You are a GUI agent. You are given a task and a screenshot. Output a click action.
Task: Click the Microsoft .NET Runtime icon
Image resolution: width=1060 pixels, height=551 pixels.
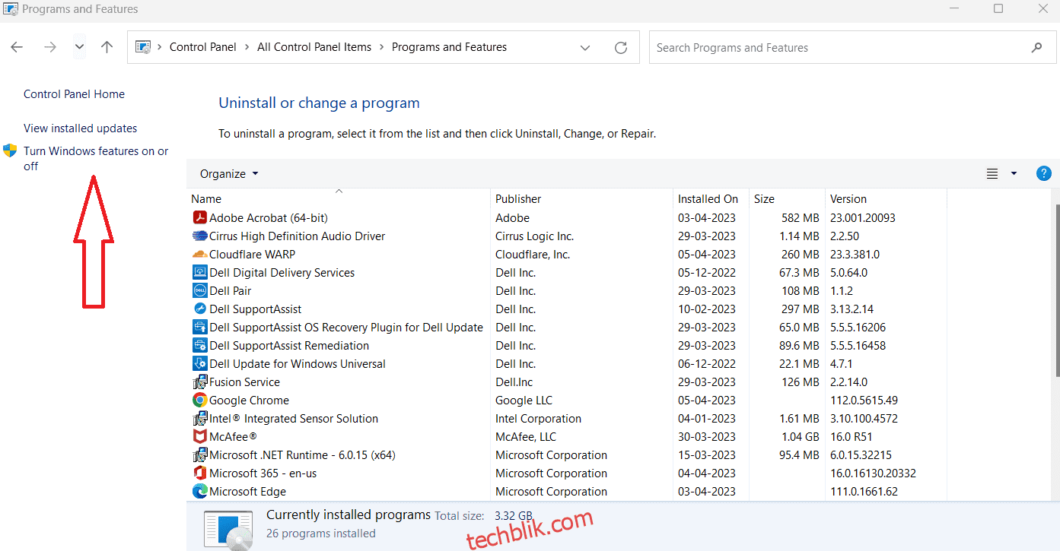pyautogui.click(x=200, y=455)
